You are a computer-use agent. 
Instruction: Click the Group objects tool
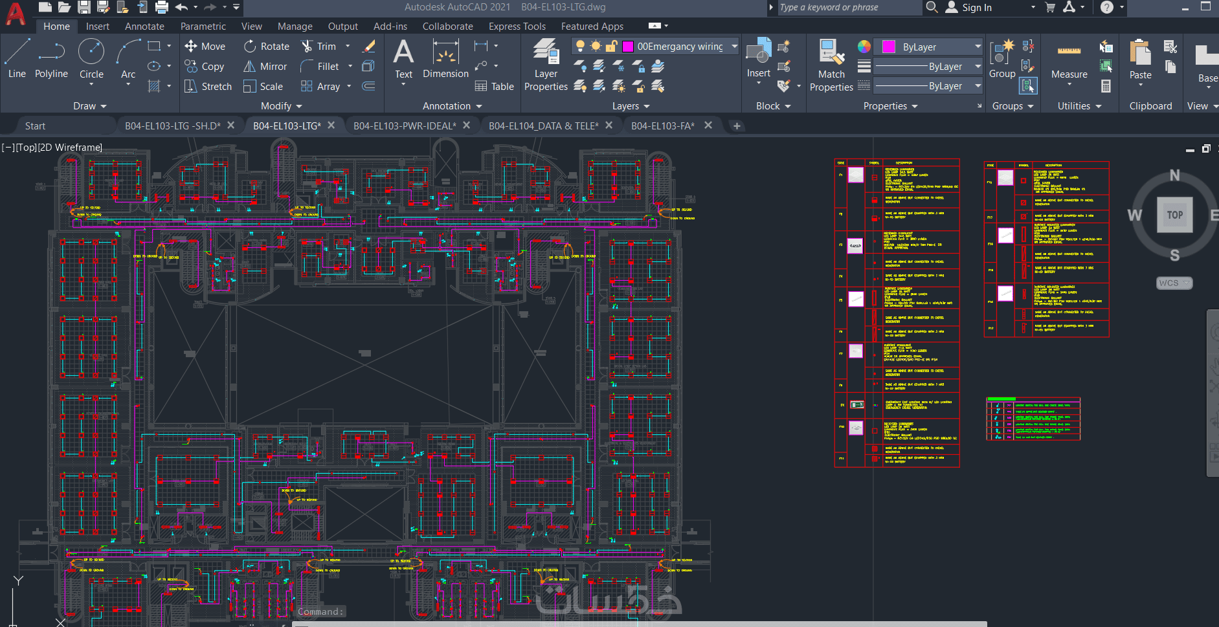click(1002, 58)
